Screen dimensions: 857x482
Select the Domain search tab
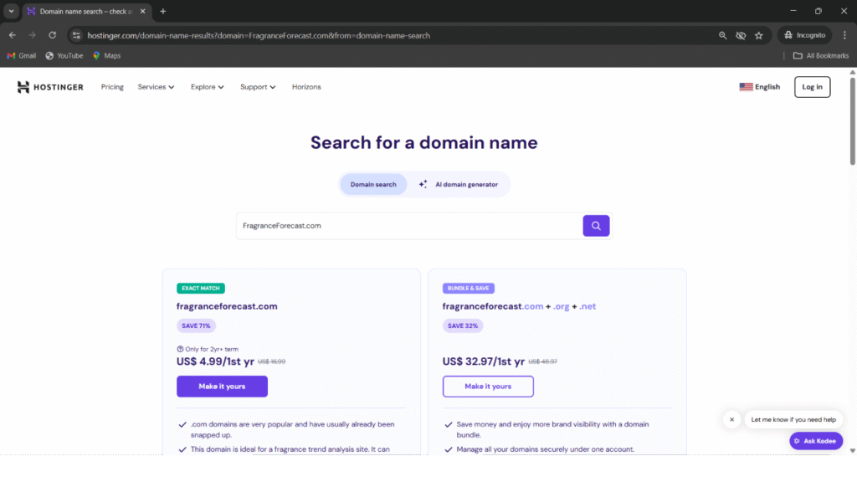click(373, 185)
